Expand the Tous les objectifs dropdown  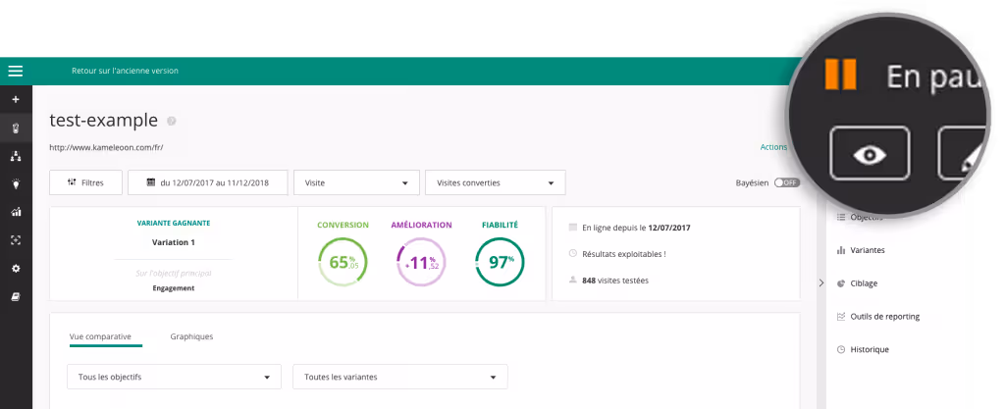pos(174,377)
